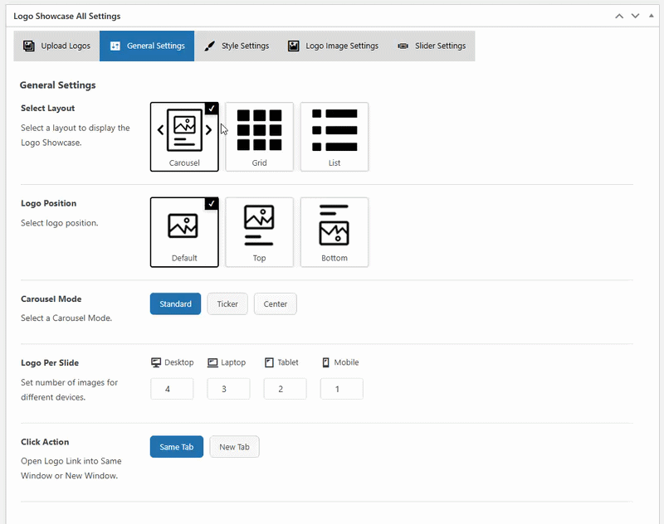664x524 pixels.
Task: Set carousel mode to Standard
Action: click(175, 303)
